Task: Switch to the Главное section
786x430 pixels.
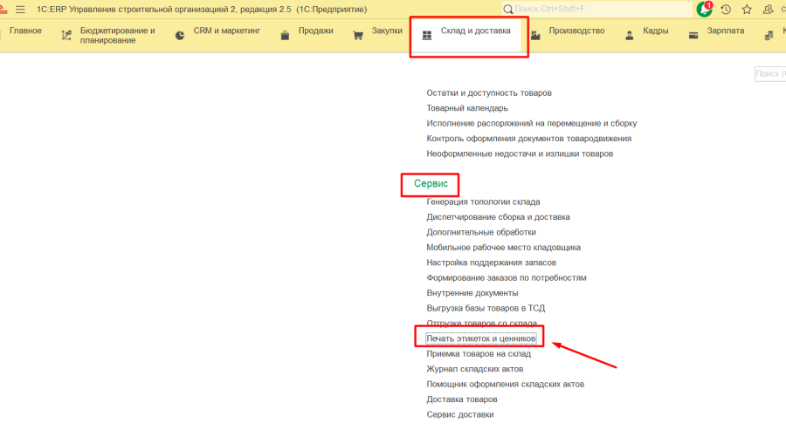Action: point(21,31)
